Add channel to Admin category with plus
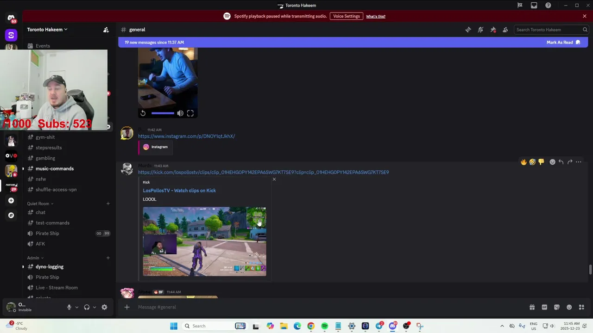The image size is (593, 333). click(x=108, y=258)
